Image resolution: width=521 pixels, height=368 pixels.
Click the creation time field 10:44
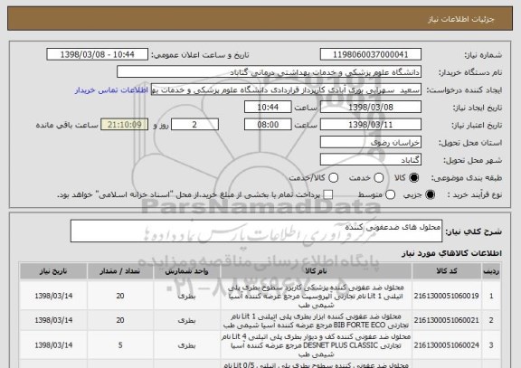click(268, 107)
